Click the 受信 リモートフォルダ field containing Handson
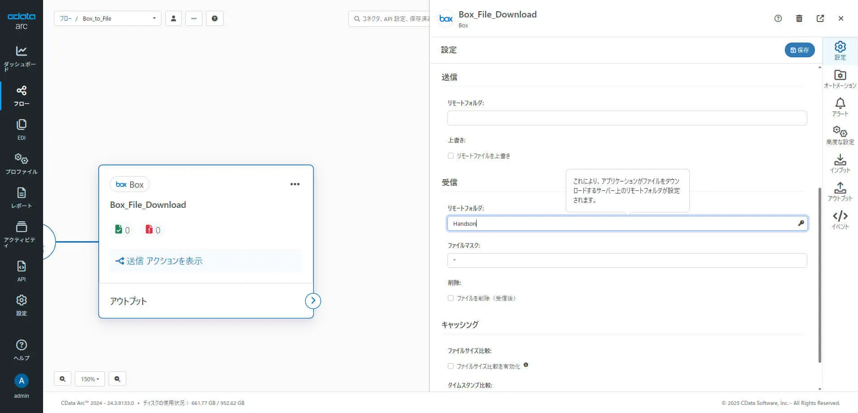The width and height of the screenshot is (858, 413). click(627, 223)
